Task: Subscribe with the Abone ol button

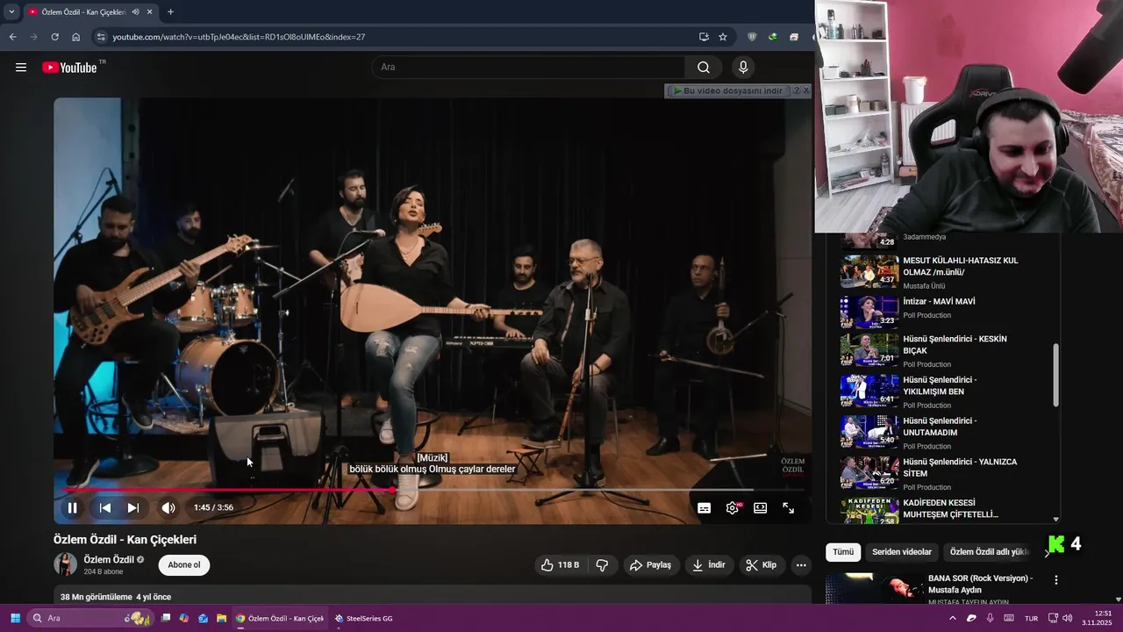Action: click(x=184, y=565)
